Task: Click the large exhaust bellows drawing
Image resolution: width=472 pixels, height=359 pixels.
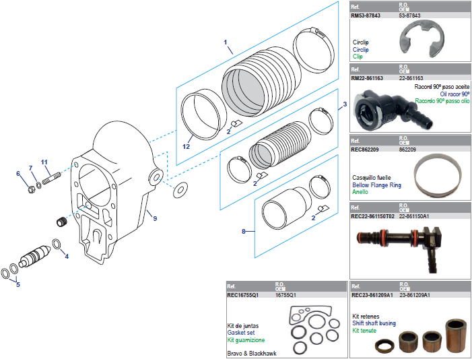Action: click(x=261, y=82)
